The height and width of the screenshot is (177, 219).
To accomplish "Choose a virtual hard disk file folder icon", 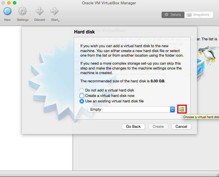I will [x=182, y=109].
